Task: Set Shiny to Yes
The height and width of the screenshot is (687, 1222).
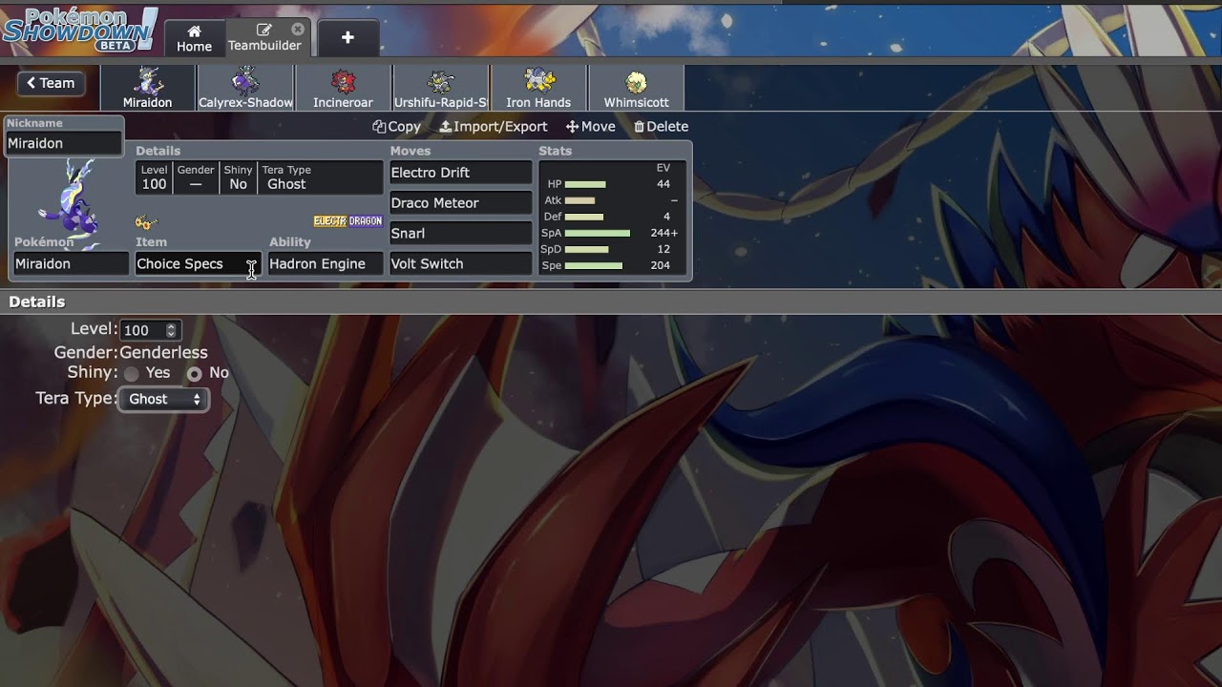Action: point(132,373)
